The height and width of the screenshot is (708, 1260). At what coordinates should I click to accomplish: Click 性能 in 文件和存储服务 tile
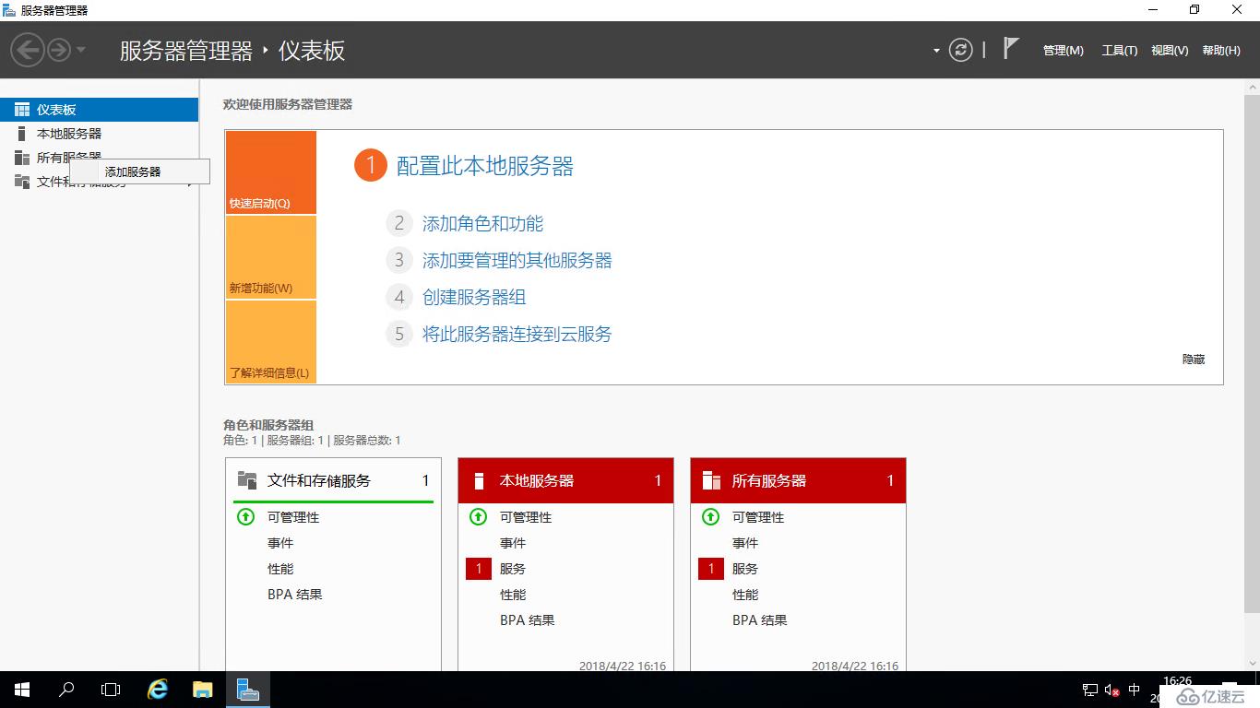click(x=280, y=569)
